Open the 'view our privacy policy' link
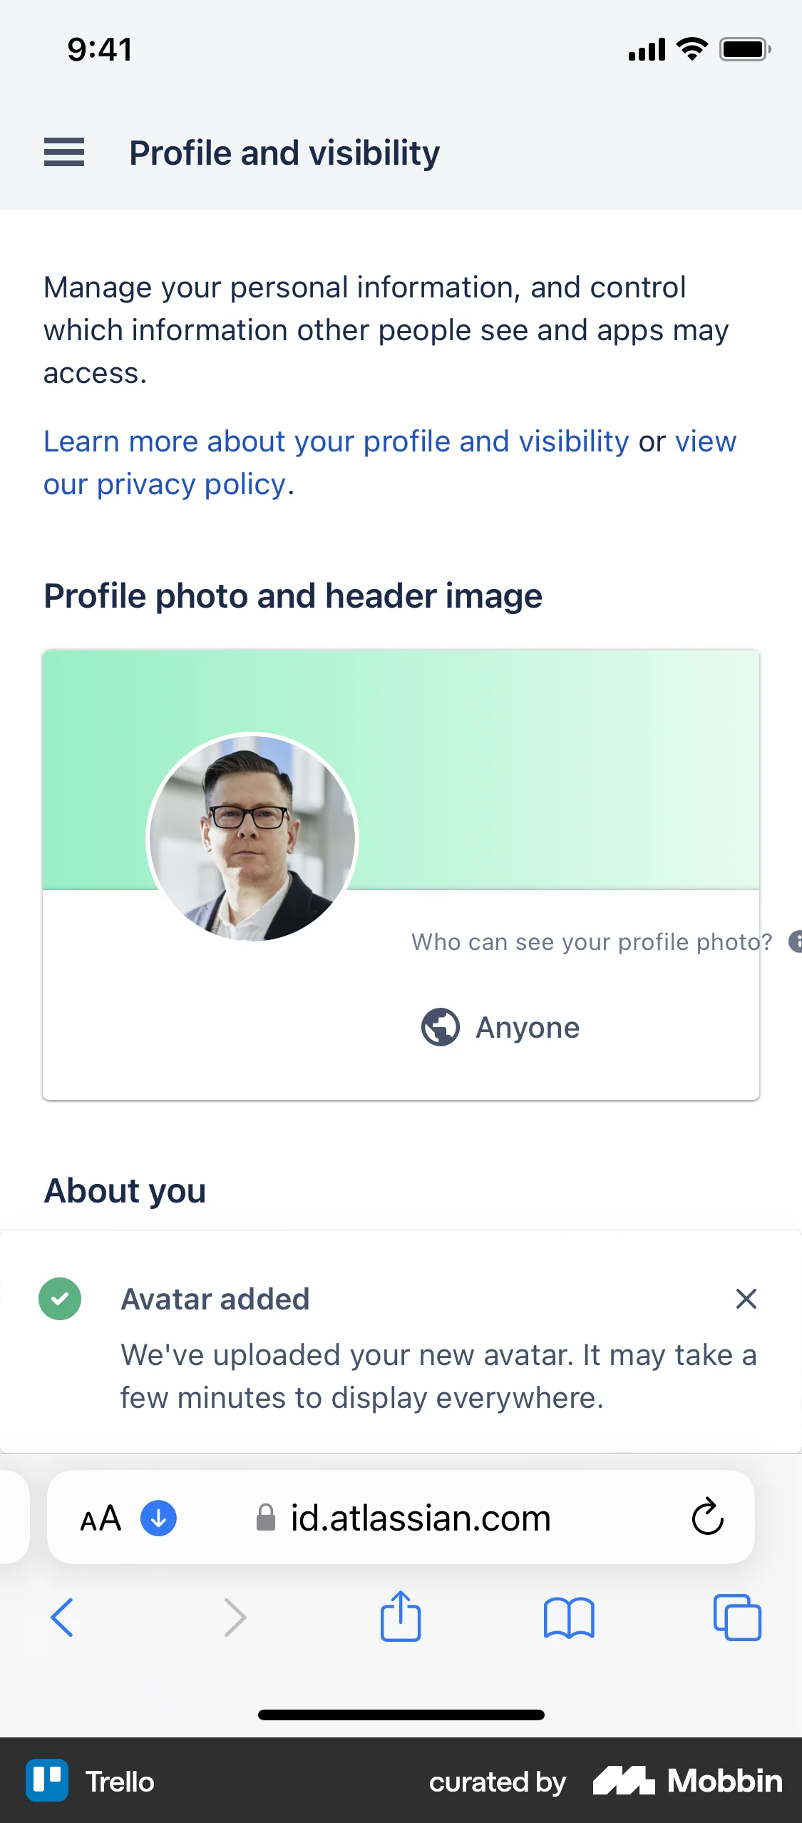Screen dimensions: 802x1823 pyautogui.click(x=168, y=484)
